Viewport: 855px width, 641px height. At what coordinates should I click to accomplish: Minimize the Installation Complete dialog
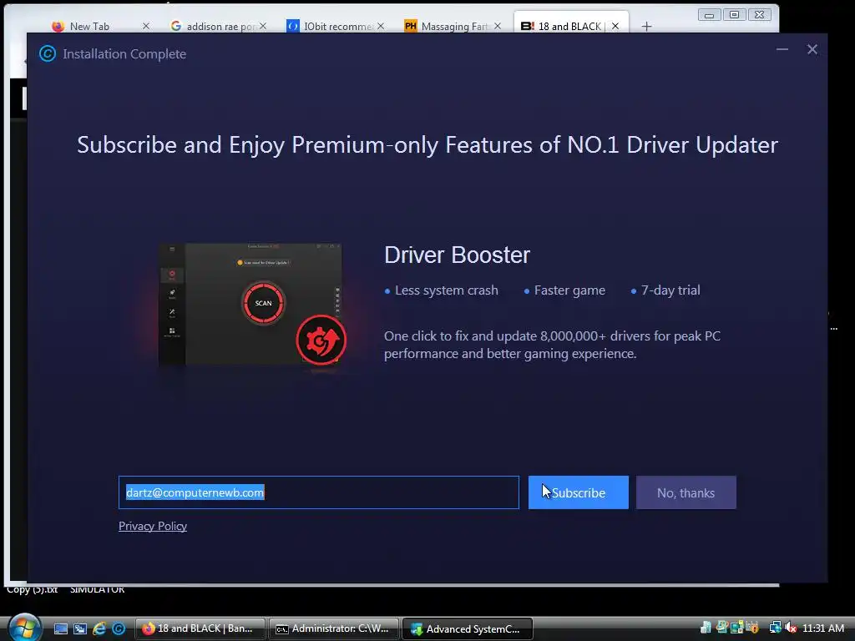point(782,49)
